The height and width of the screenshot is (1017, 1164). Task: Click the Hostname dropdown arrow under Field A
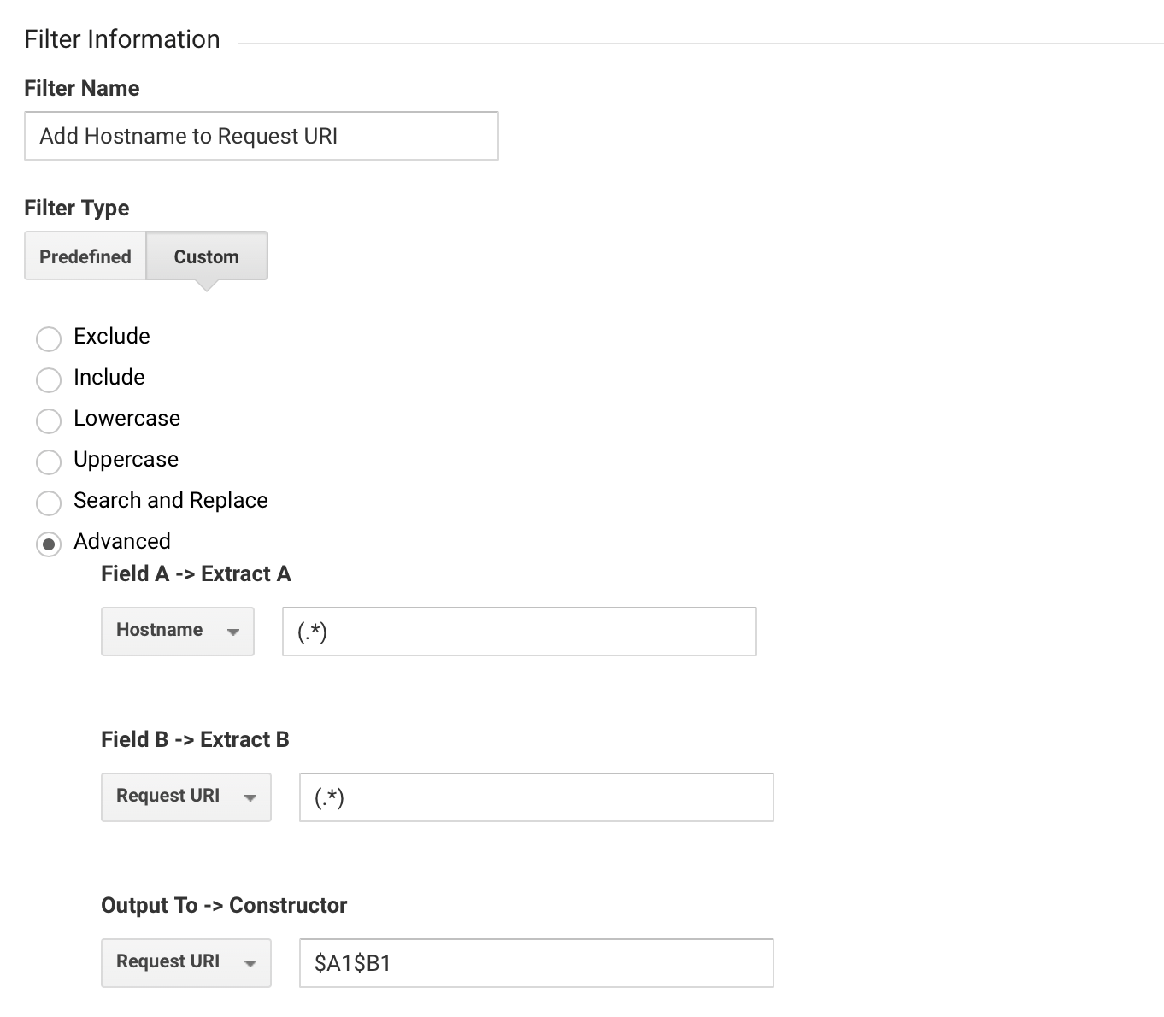[234, 632]
